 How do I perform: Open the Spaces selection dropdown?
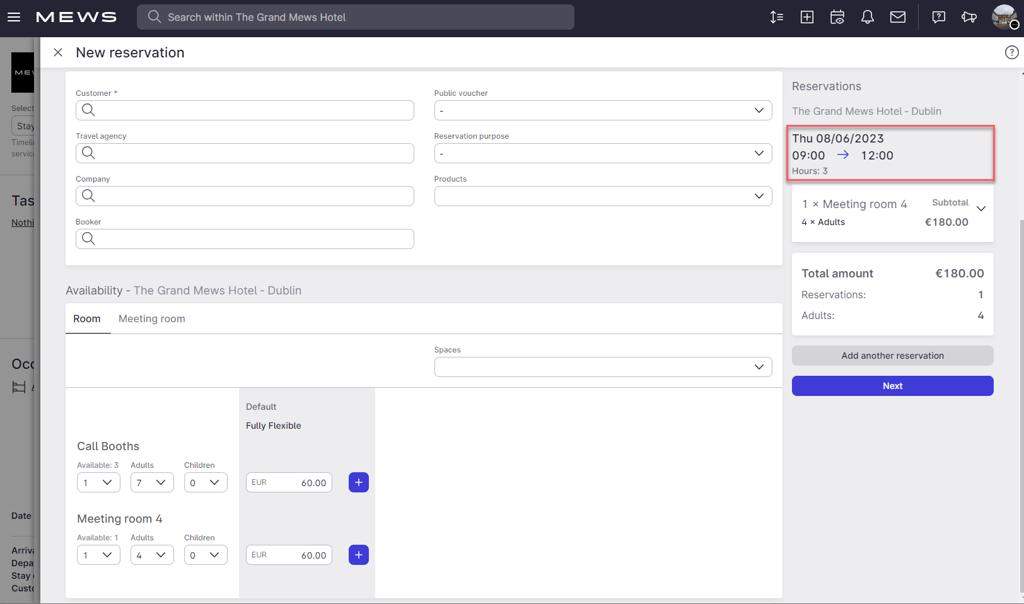(x=759, y=366)
